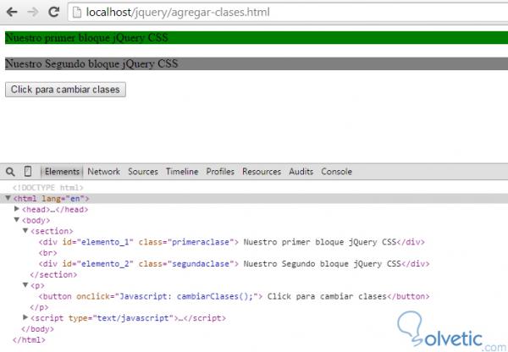
Task: Click the 'Click para cambiar clases' button
Action: [x=65, y=90]
